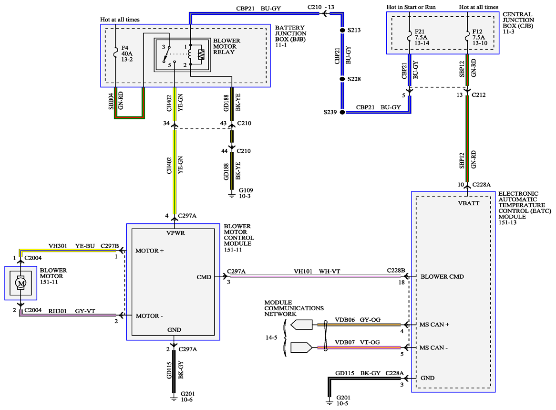
Task: Open page reference 151-13 for EATC module
Action: [509, 223]
